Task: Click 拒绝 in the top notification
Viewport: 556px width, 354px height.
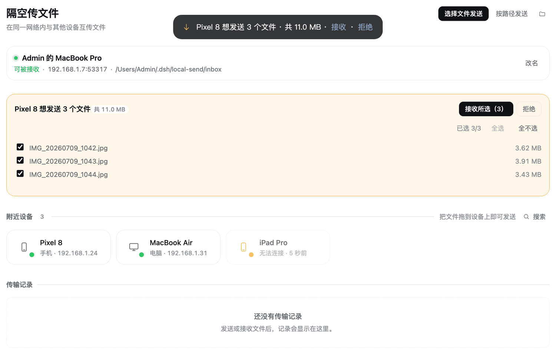Action: coord(365,27)
